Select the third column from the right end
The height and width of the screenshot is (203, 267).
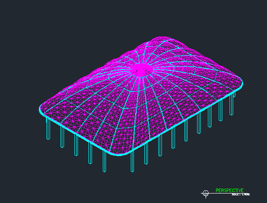(x=221, y=111)
